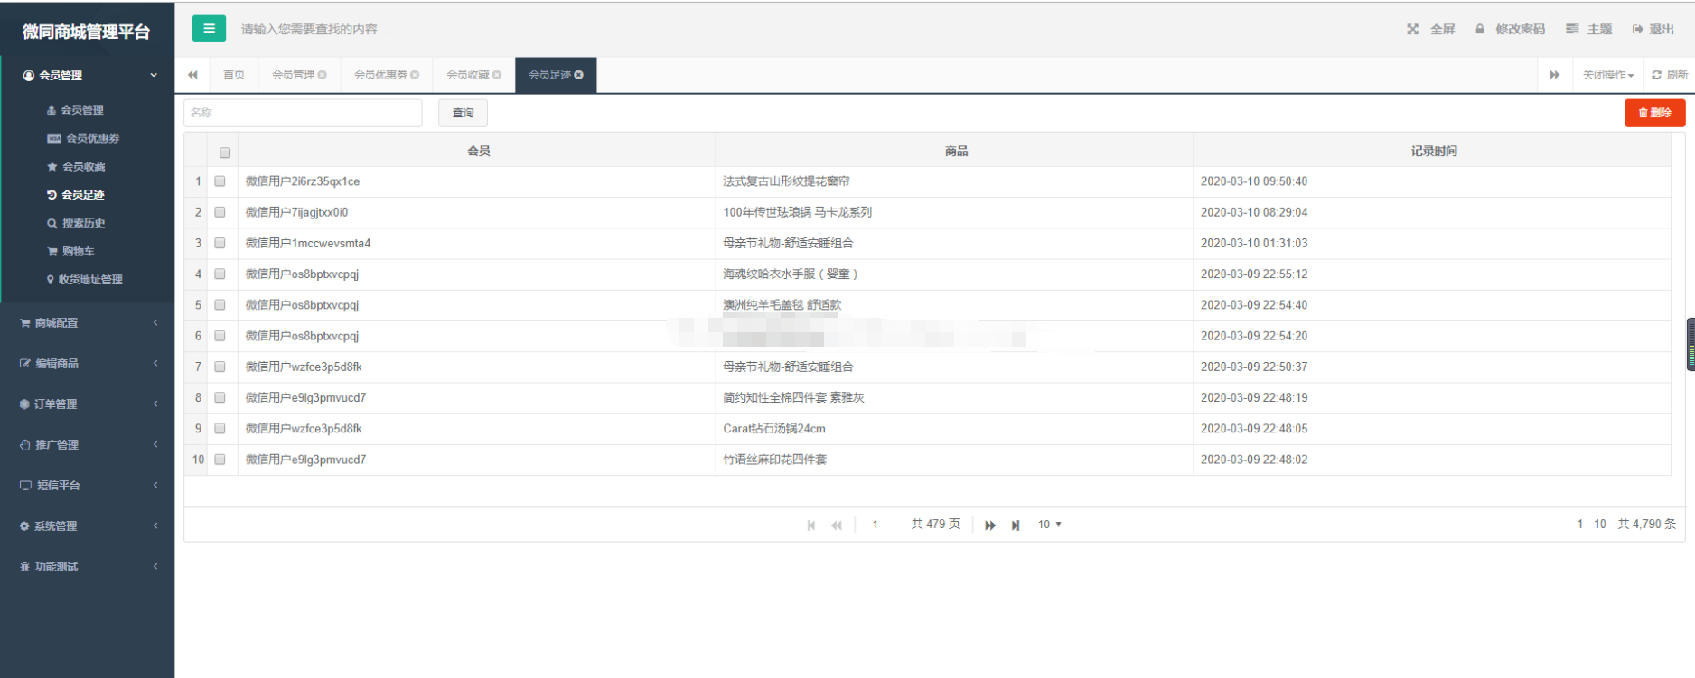Click the 刷新 refresh icon button

pyautogui.click(x=1669, y=75)
